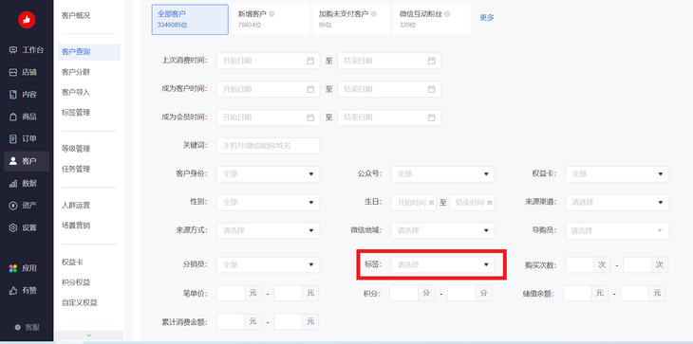Open the 导购员 dropdown

click(617, 230)
